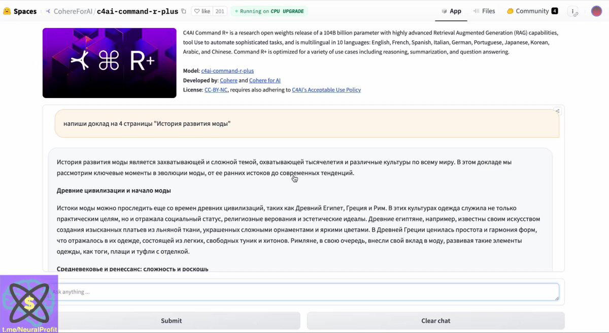Click the share icon on the chat panel
The image size is (609, 333).
pos(557,111)
